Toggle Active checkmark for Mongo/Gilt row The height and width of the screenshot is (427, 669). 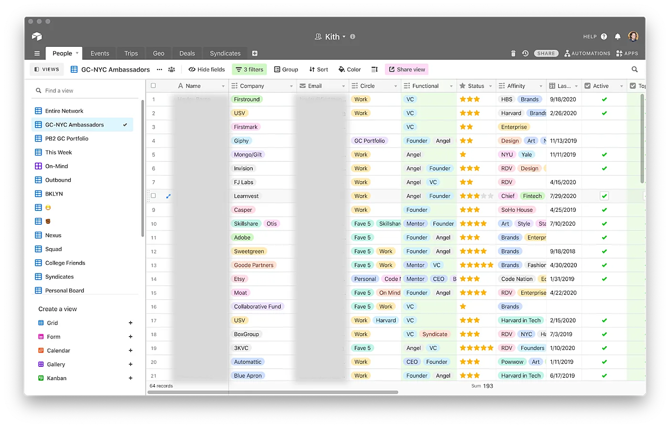604,154
